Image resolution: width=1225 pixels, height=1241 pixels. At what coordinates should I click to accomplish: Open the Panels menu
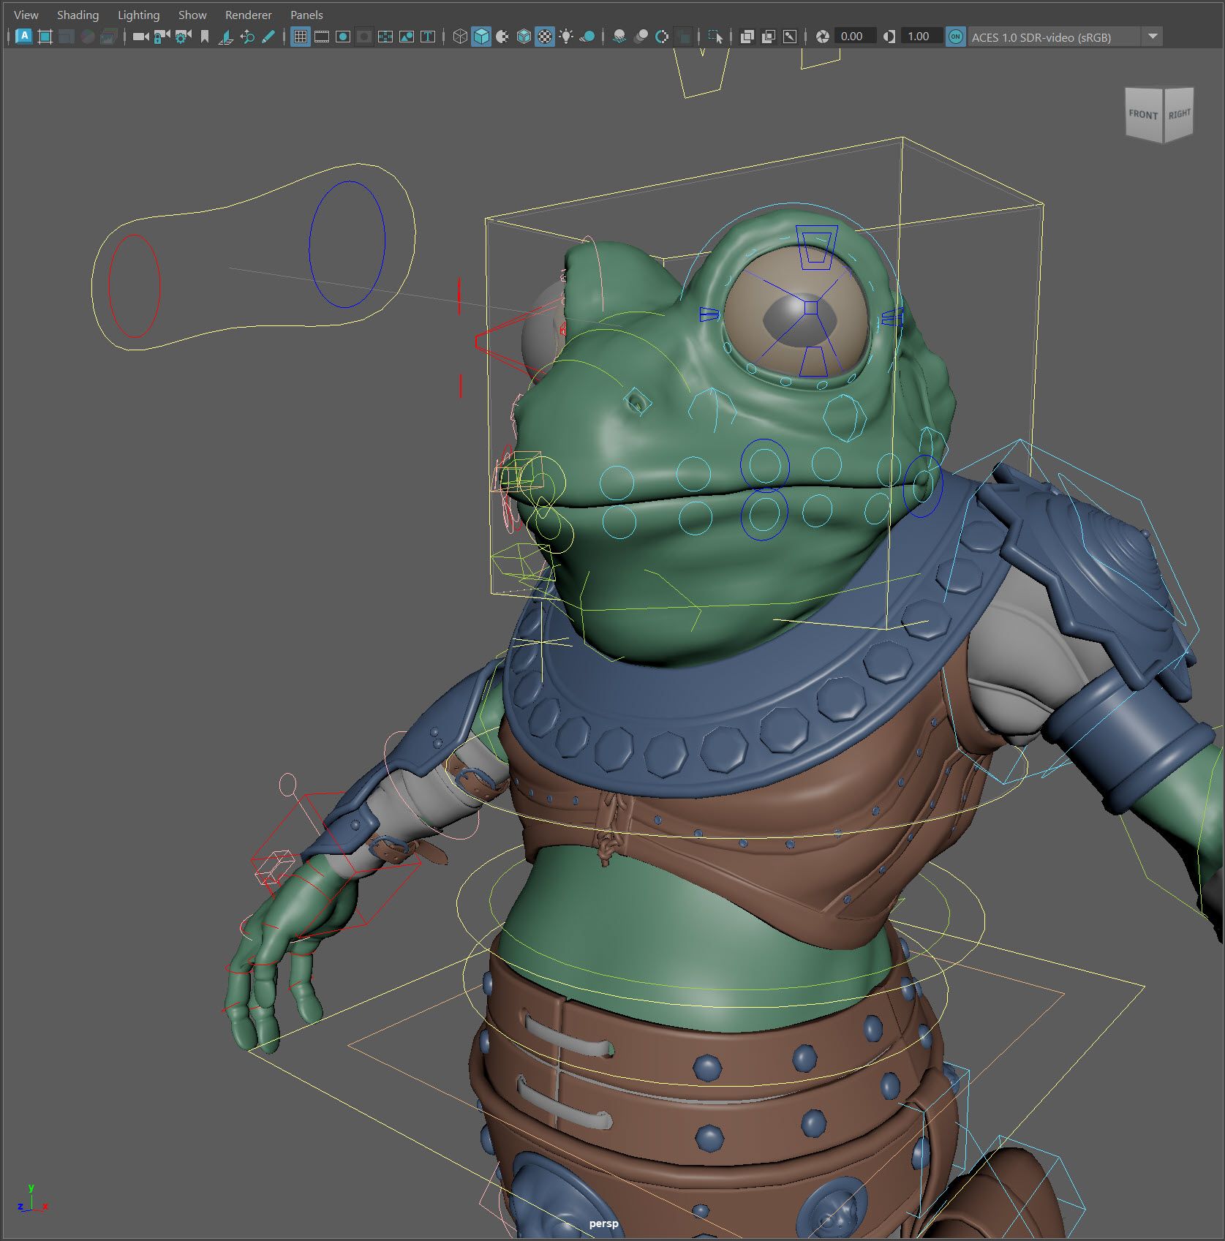306,15
